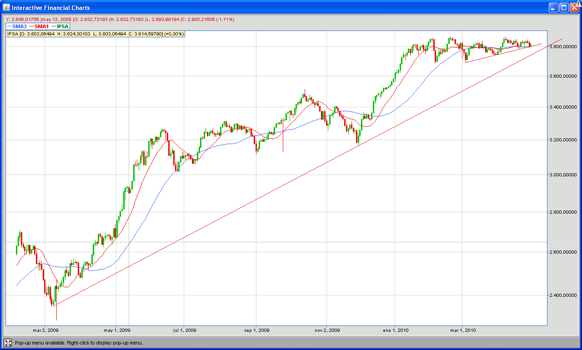Click the mar 2, 2009 date label

tap(45, 330)
